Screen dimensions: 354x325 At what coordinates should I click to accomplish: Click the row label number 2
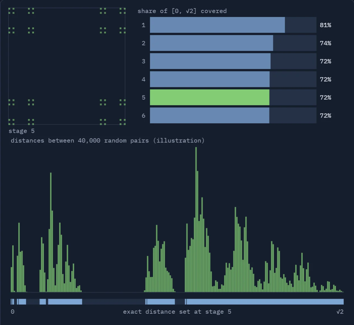(144, 43)
